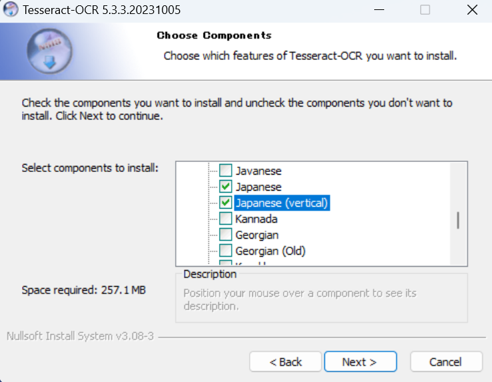Go back with the < Back button
492x382 pixels.
[286, 362]
